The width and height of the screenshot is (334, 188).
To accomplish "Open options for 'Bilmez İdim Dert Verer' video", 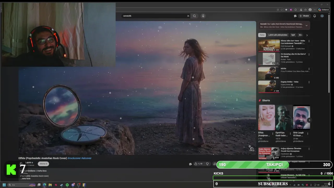I will (x=309, y=41).
